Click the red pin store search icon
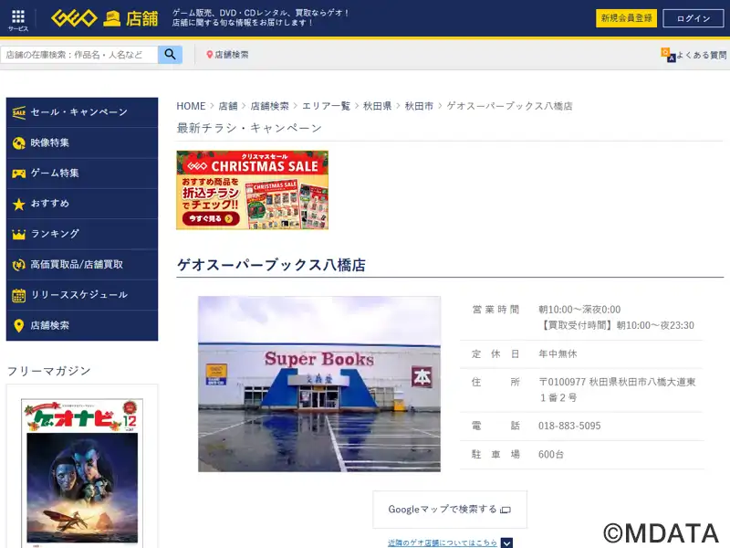 210,55
